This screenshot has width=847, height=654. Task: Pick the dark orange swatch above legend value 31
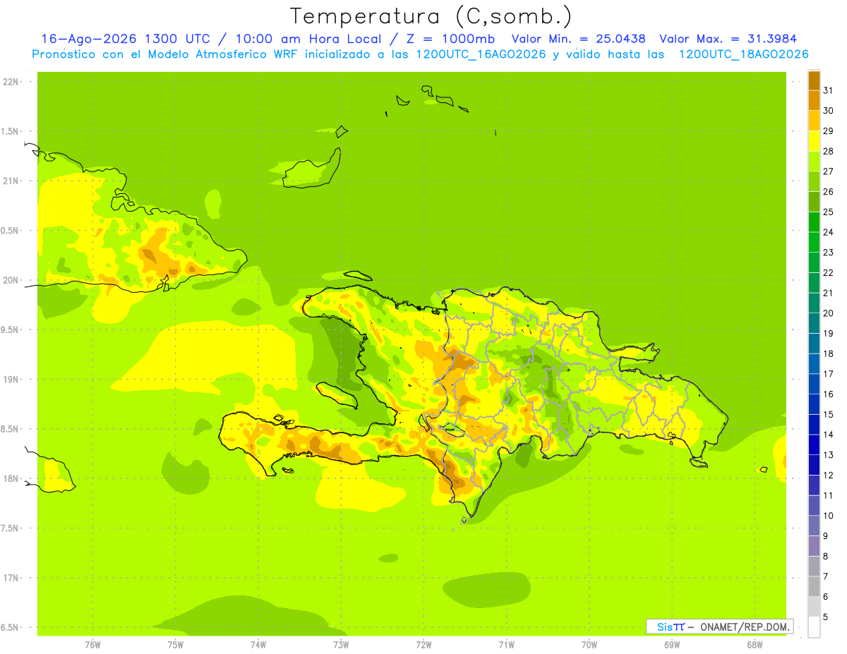(x=814, y=80)
